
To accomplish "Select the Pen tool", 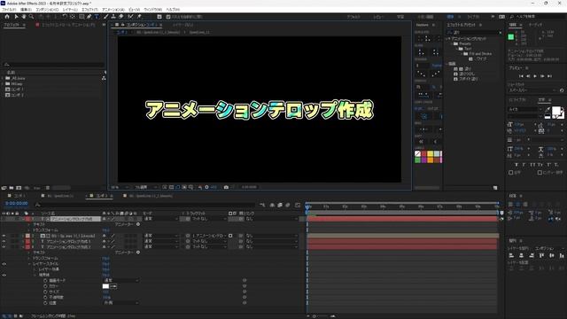I will [x=89, y=17].
